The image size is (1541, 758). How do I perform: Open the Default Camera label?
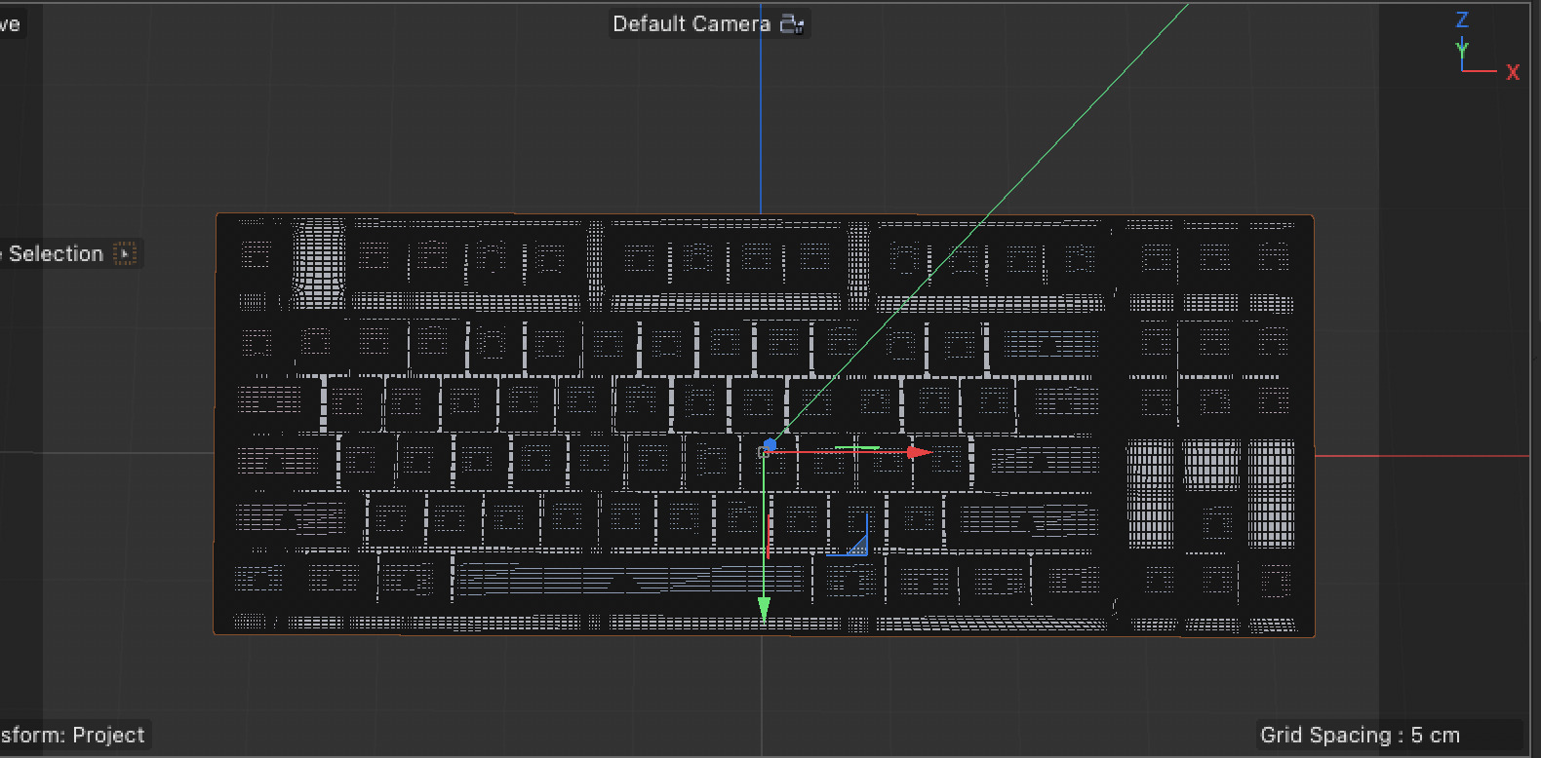691,23
